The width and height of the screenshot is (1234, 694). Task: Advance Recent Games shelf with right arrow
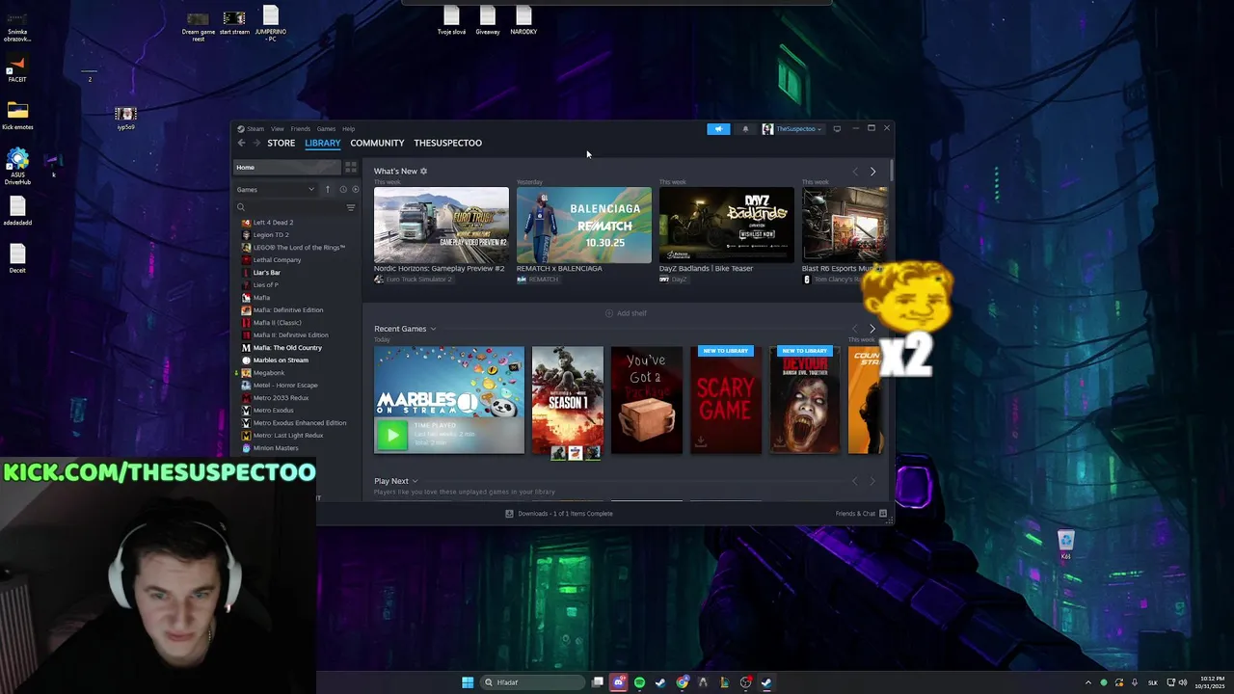[x=873, y=329]
